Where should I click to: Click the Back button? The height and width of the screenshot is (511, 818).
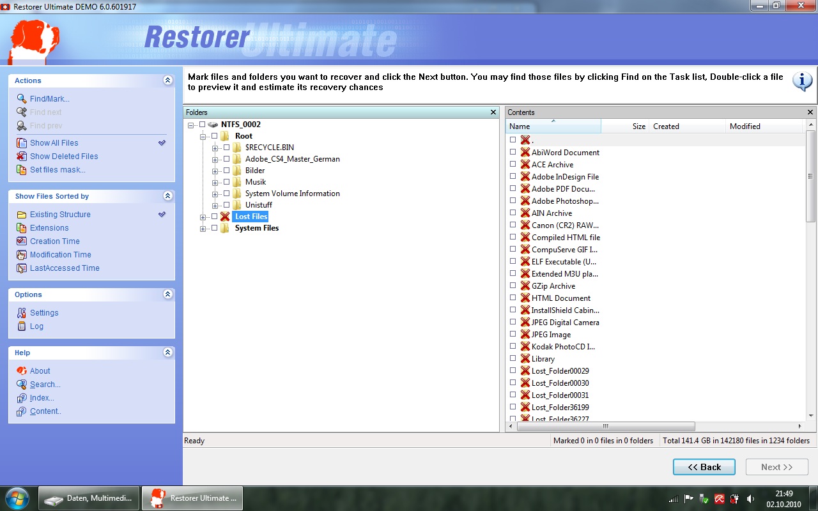click(704, 467)
